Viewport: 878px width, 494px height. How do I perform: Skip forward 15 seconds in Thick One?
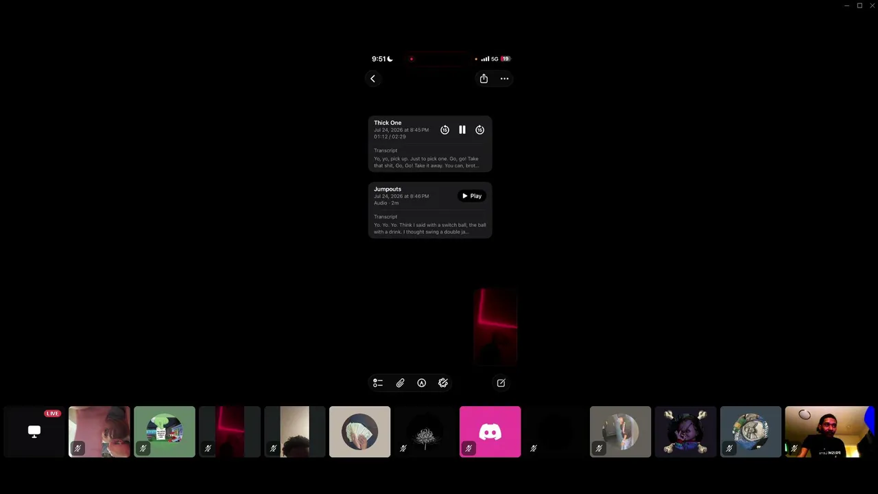[479, 130]
